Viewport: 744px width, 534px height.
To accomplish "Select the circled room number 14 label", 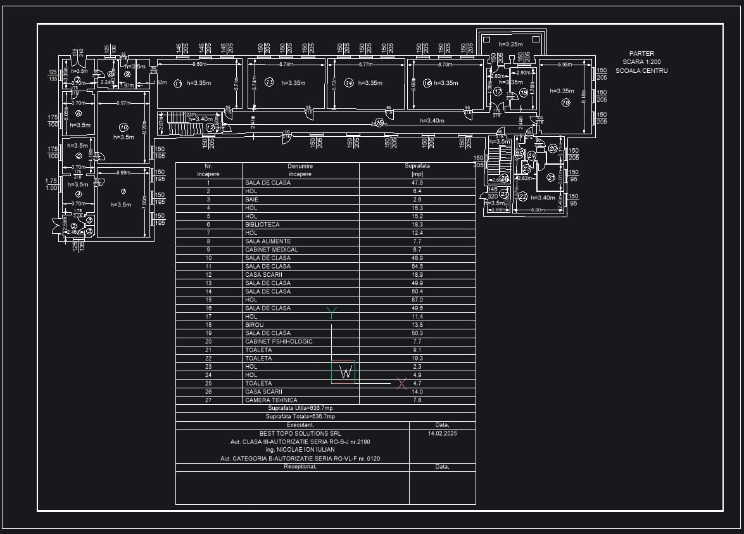I will [x=349, y=82].
